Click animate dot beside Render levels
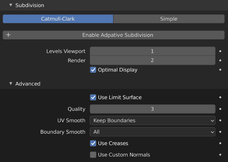Image resolution: width=228 pixels, height=162 pixels. pyautogui.click(x=220, y=60)
